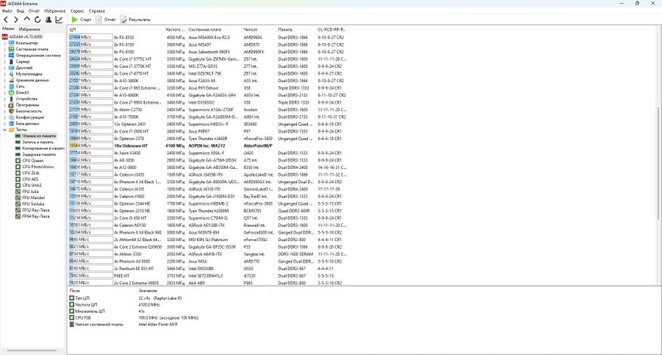Switch to the Меню sidebar tab
The height and width of the screenshot is (355, 662).
[8, 29]
